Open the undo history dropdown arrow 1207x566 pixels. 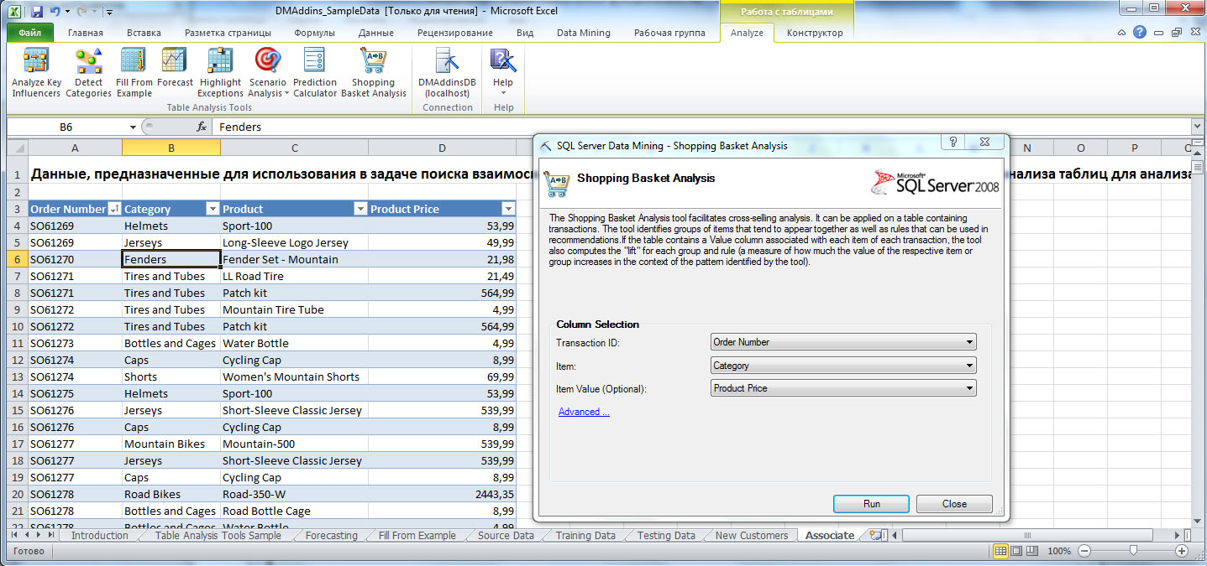67,12
